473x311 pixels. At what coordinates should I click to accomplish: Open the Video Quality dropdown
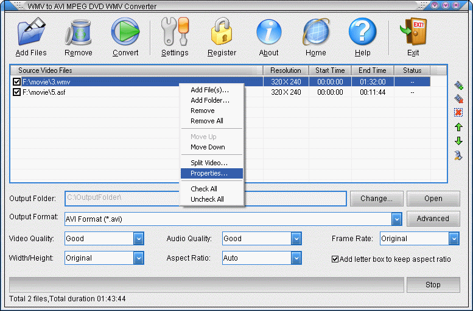click(x=138, y=239)
